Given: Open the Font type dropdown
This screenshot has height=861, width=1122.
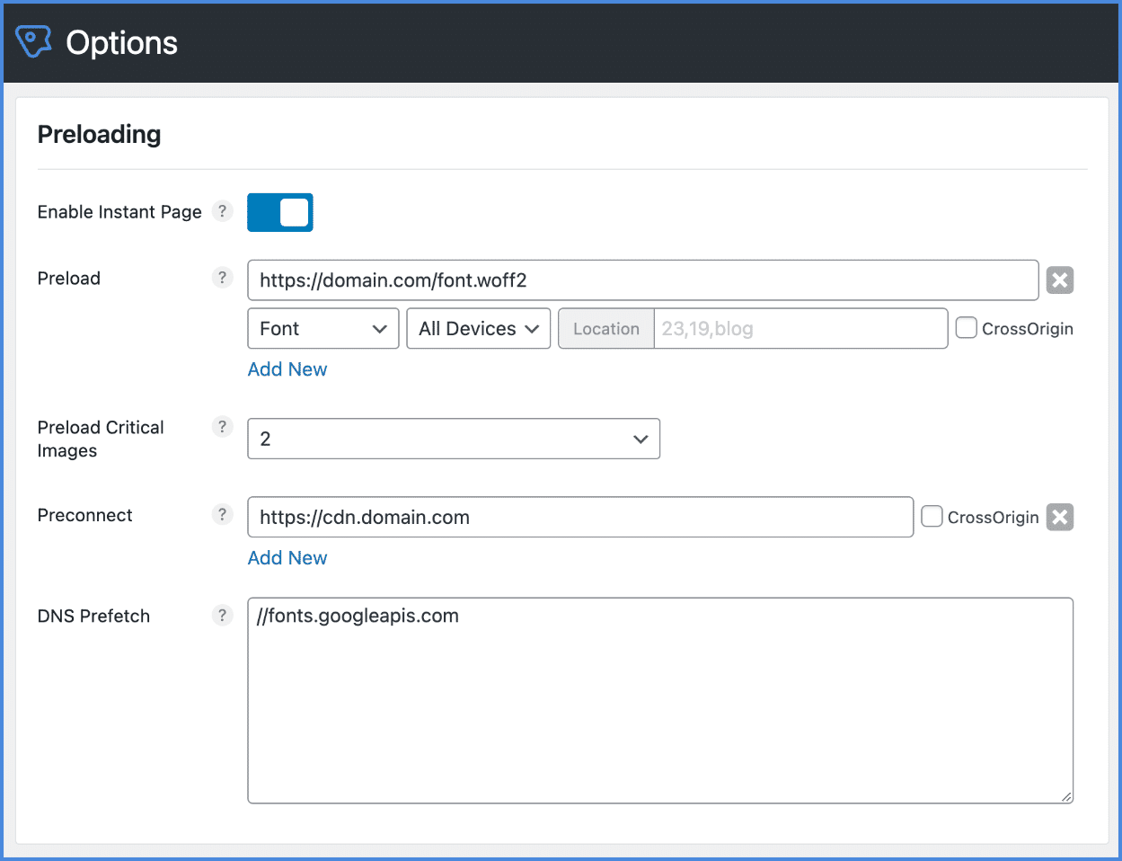Looking at the screenshot, I should 322,328.
